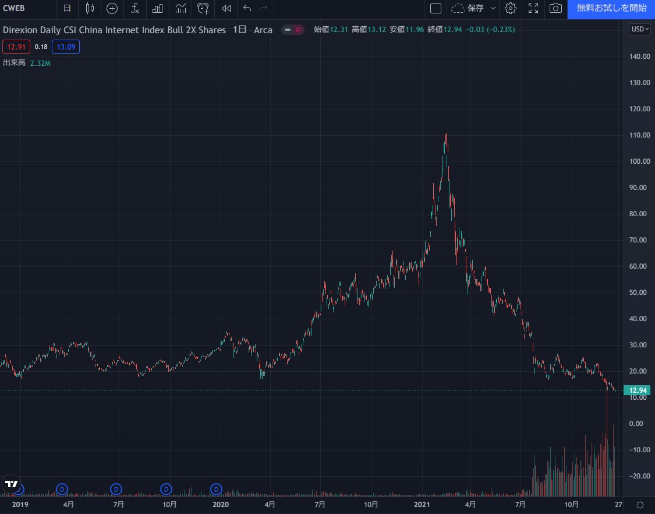
Task: Open the fx indicators menu
Action: [x=134, y=8]
